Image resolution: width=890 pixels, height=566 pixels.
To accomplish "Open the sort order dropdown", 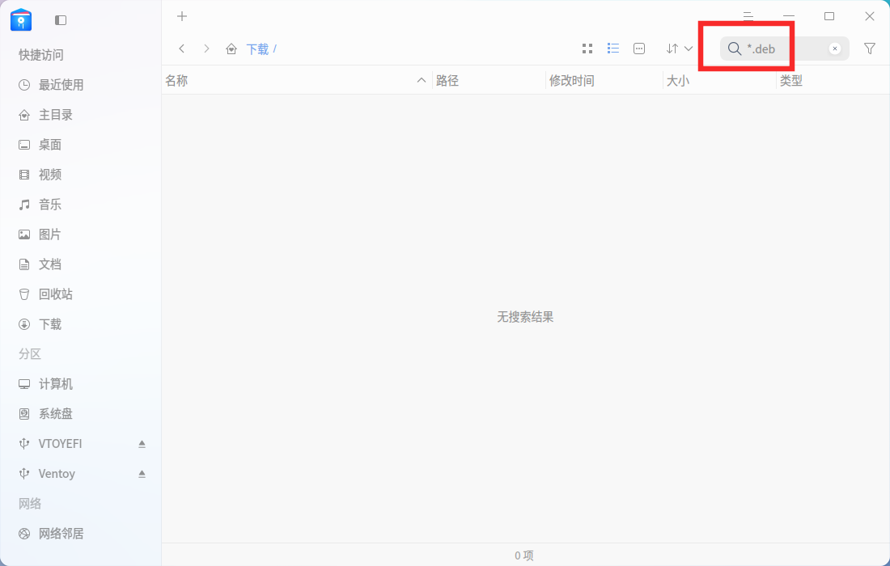I will click(680, 49).
